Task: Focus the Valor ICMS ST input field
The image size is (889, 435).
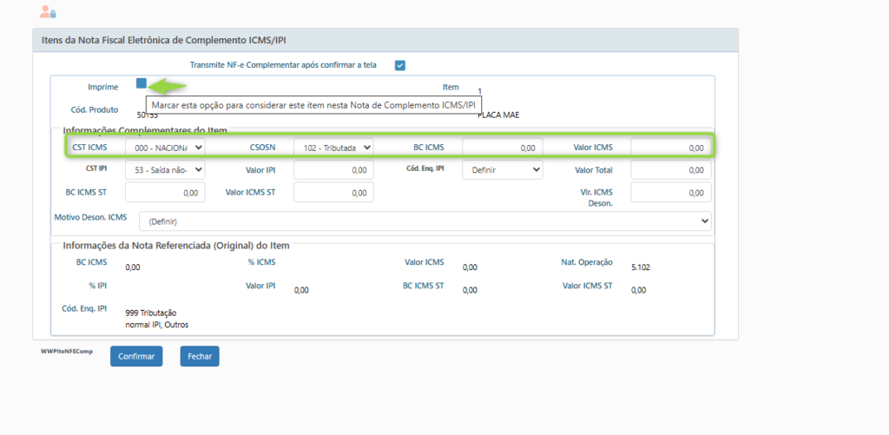Action: click(333, 193)
